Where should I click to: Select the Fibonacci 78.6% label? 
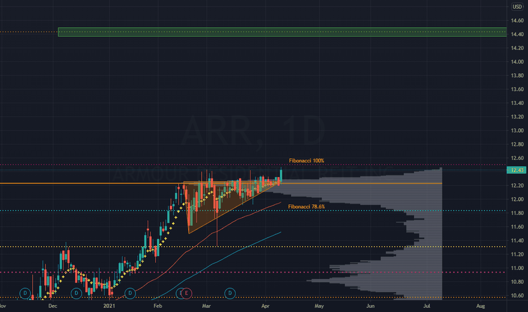306,206
